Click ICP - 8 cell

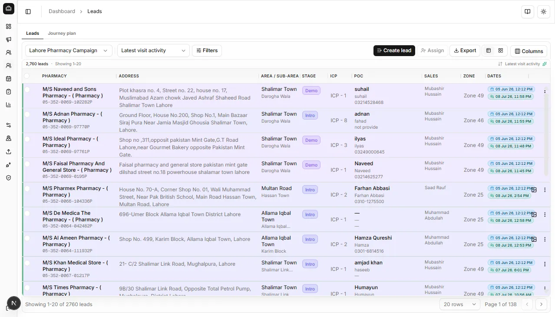pyautogui.click(x=339, y=120)
